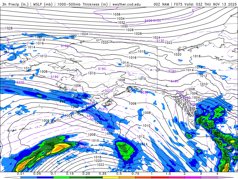Select the '1000-500mb Thickness (m)' header text

[82, 4]
